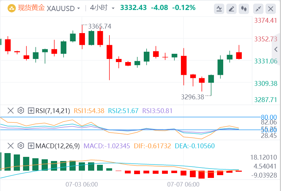Open the candlestick chart style icon
281x191 pixels.
click(x=244, y=9)
